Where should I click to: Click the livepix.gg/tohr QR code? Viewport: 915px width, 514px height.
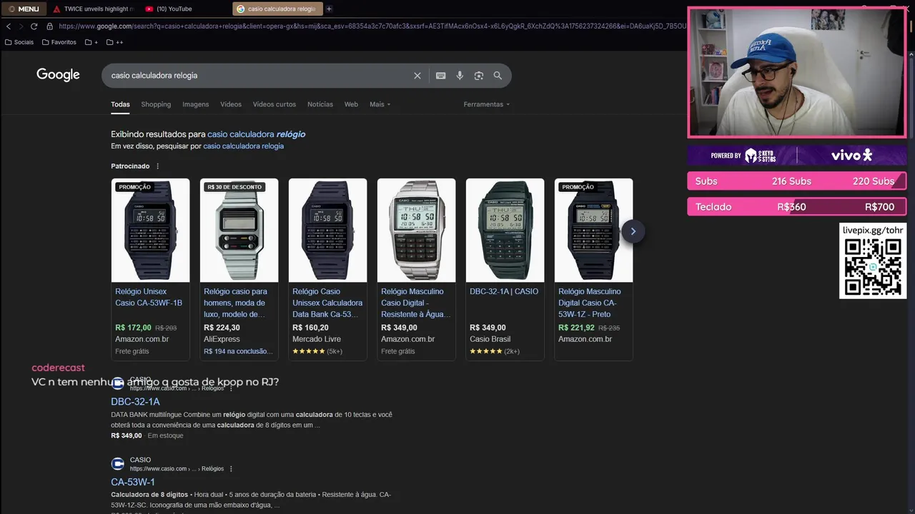(x=873, y=267)
